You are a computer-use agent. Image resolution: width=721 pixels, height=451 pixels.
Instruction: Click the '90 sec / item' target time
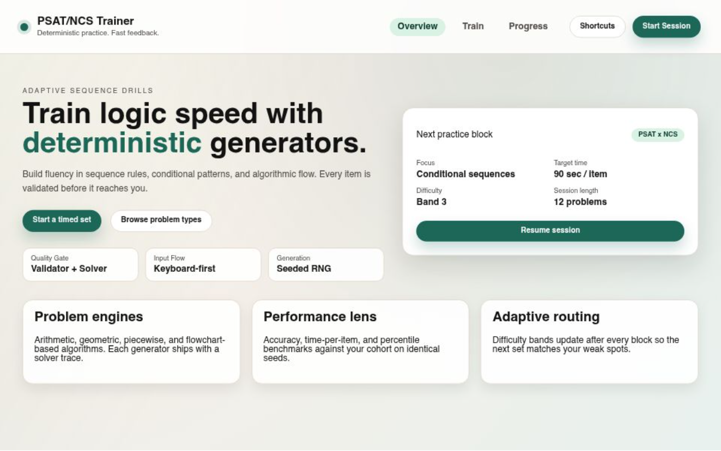click(x=580, y=174)
